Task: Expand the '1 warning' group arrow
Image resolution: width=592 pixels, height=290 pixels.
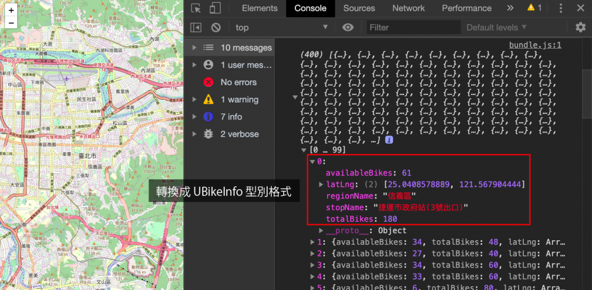Action: 194,100
